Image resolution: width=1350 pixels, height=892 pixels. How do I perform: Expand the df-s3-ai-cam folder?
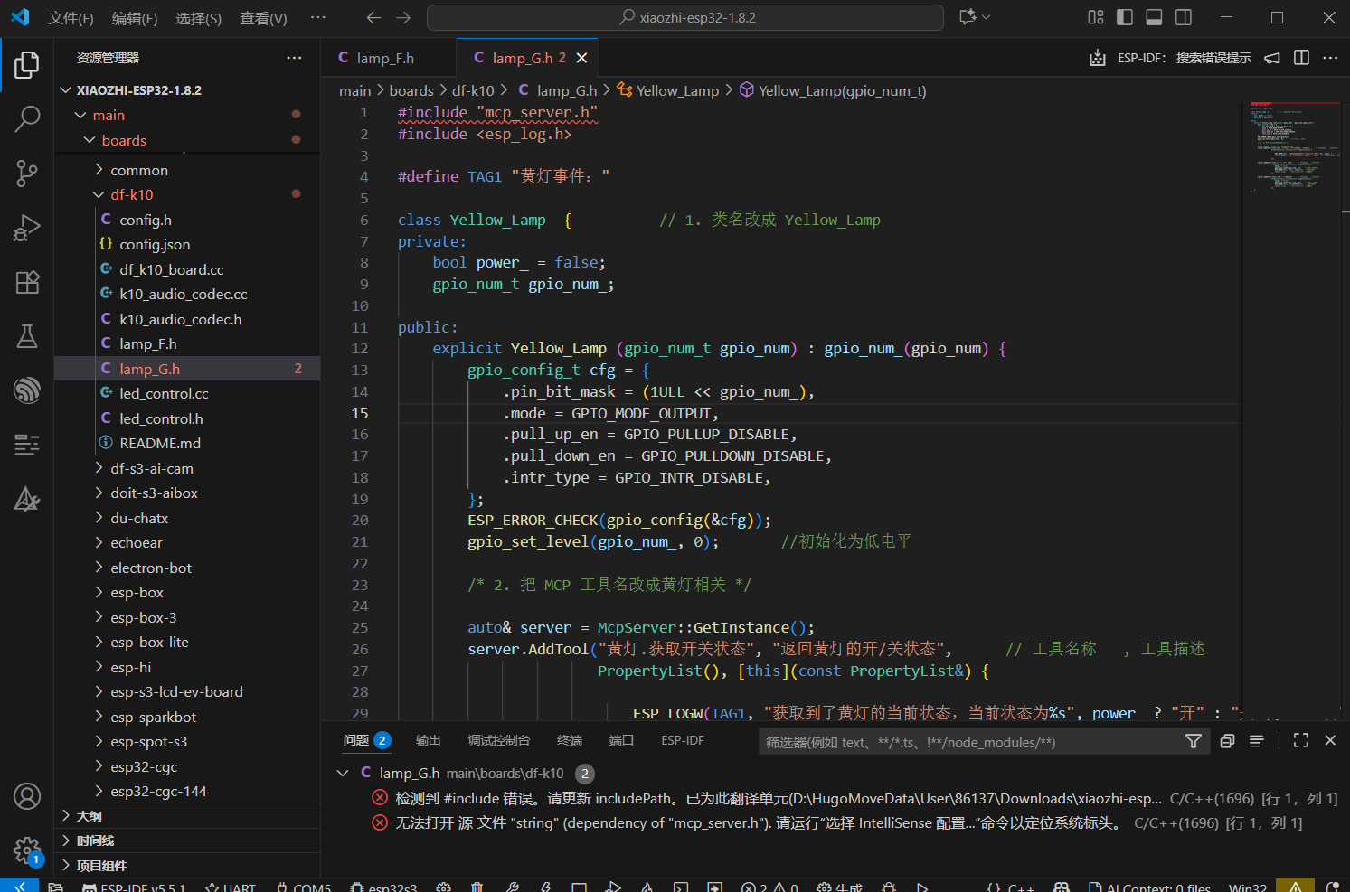tap(151, 468)
